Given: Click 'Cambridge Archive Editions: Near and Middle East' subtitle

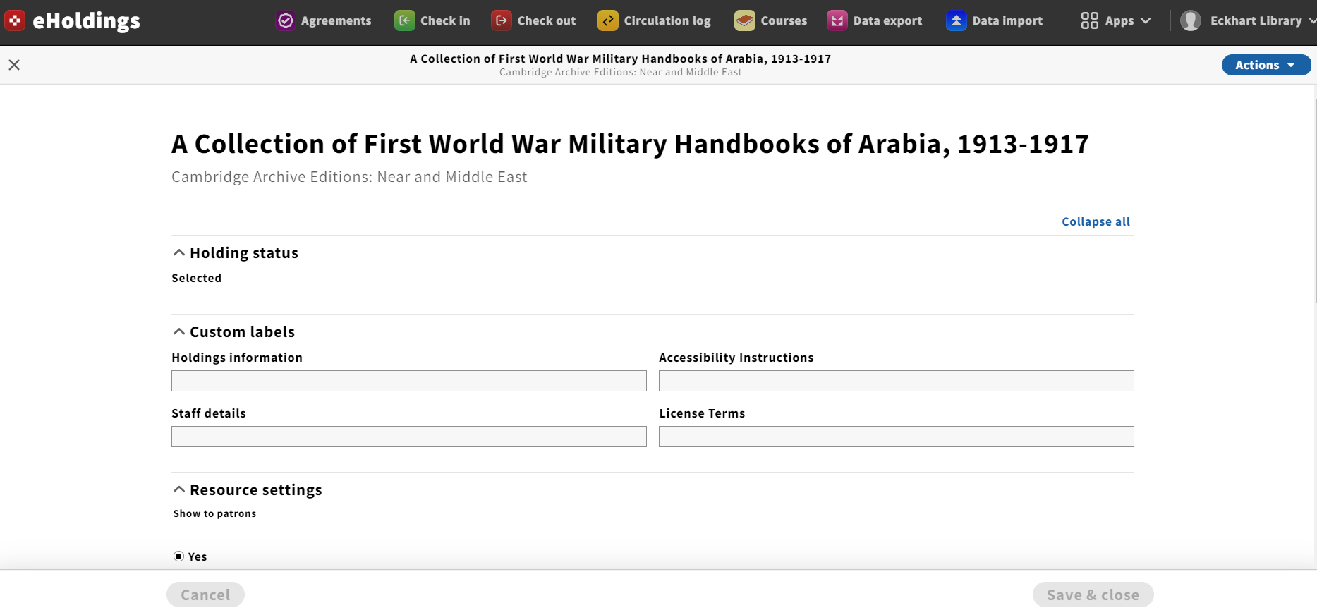Looking at the screenshot, I should tap(349, 177).
